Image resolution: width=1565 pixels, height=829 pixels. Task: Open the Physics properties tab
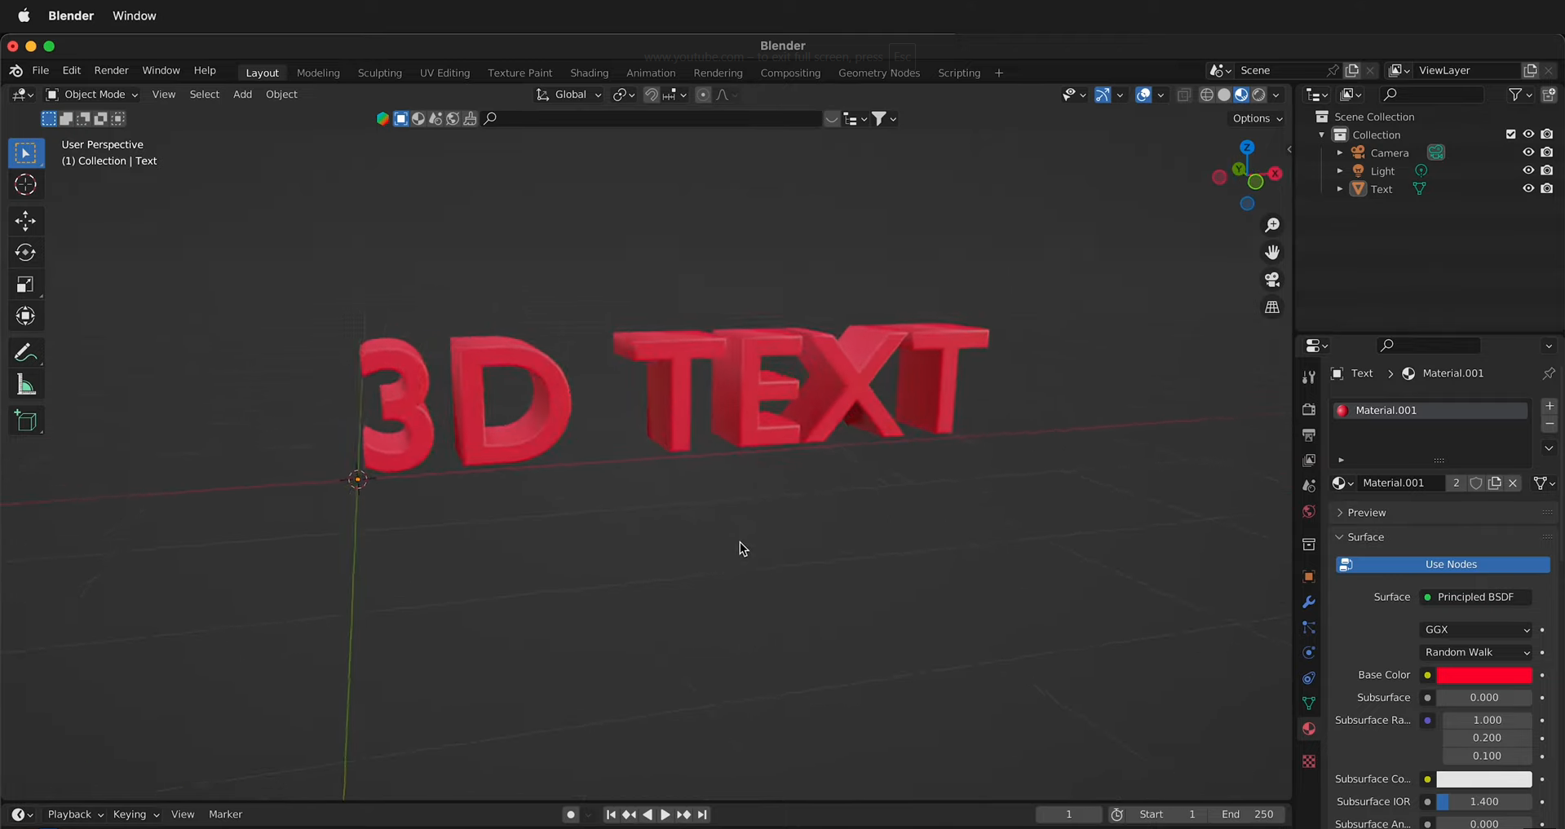click(x=1309, y=653)
